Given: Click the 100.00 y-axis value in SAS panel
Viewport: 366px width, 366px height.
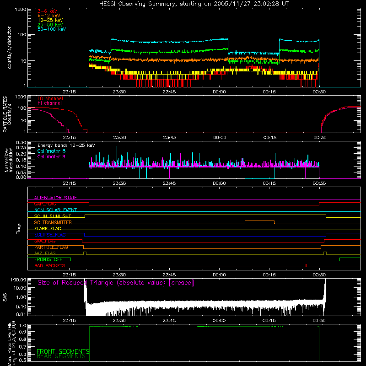Looking at the screenshot, I should point(18,280).
